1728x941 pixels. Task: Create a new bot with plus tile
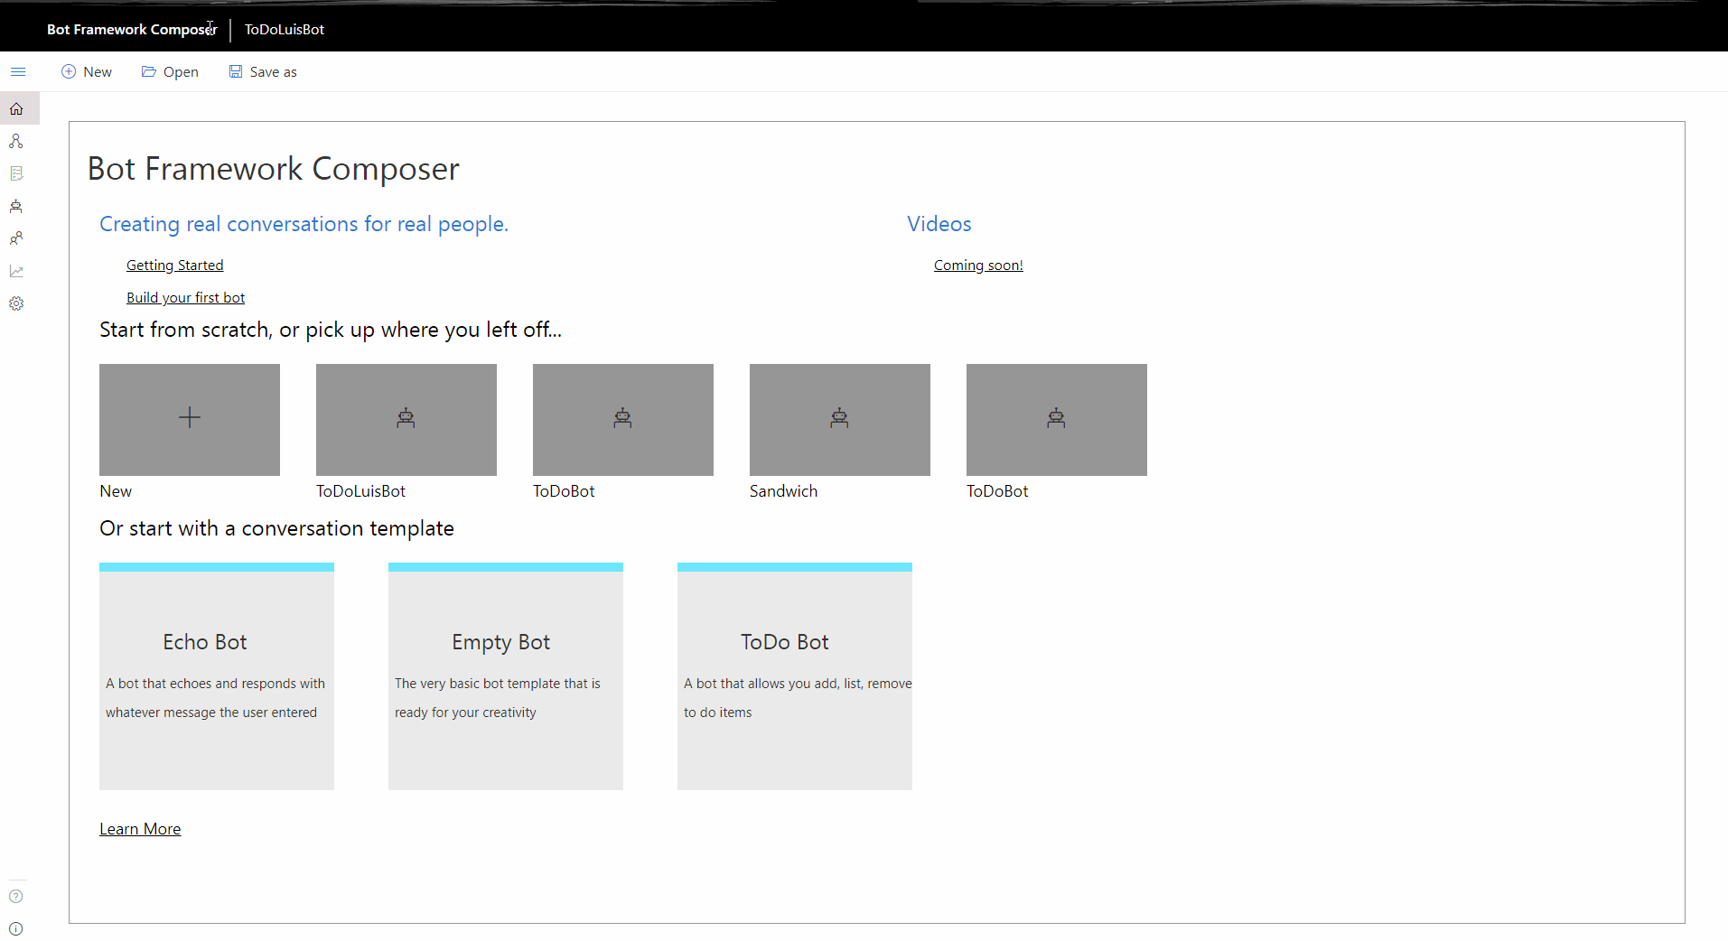tap(190, 420)
